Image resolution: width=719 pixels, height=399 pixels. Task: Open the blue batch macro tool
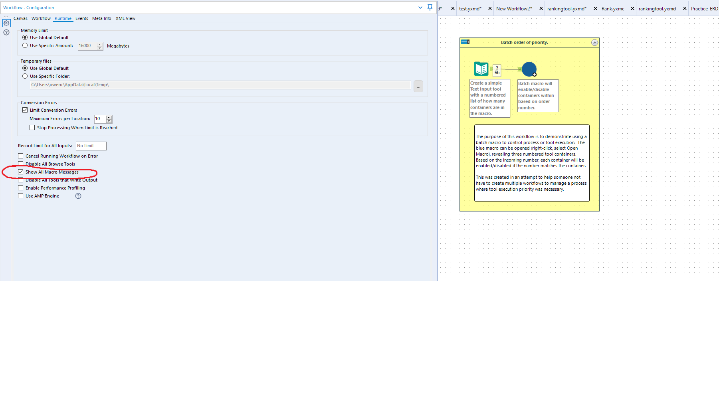pyautogui.click(x=529, y=69)
